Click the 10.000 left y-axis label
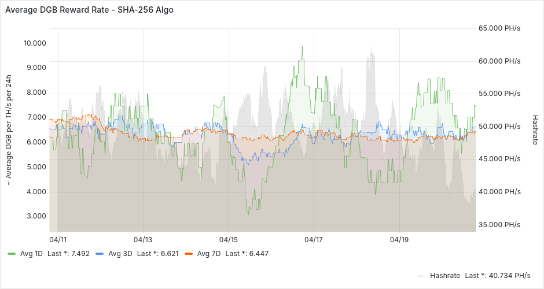Image resolution: width=544 pixels, height=289 pixels. point(35,43)
